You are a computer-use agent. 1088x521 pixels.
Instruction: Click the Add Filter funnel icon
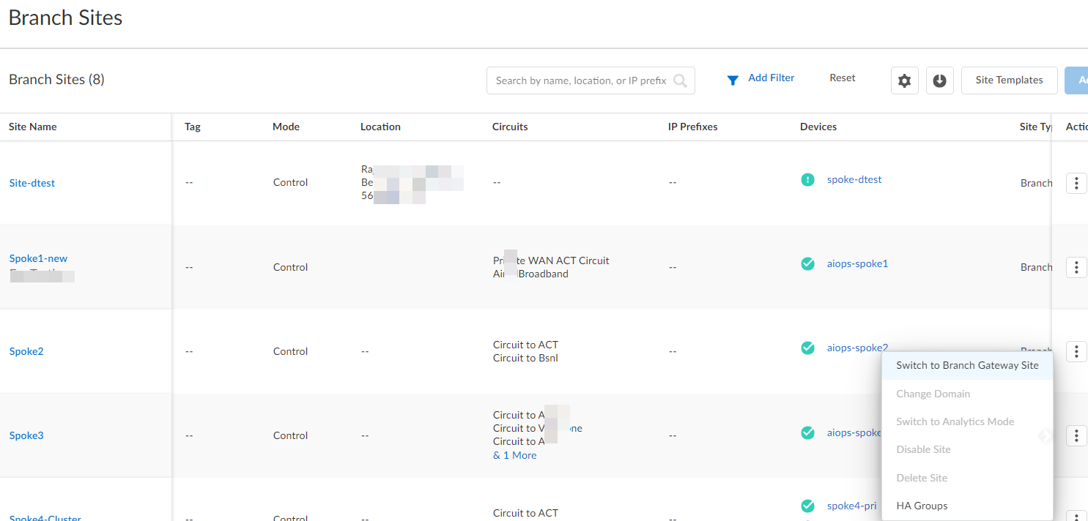[732, 80]
